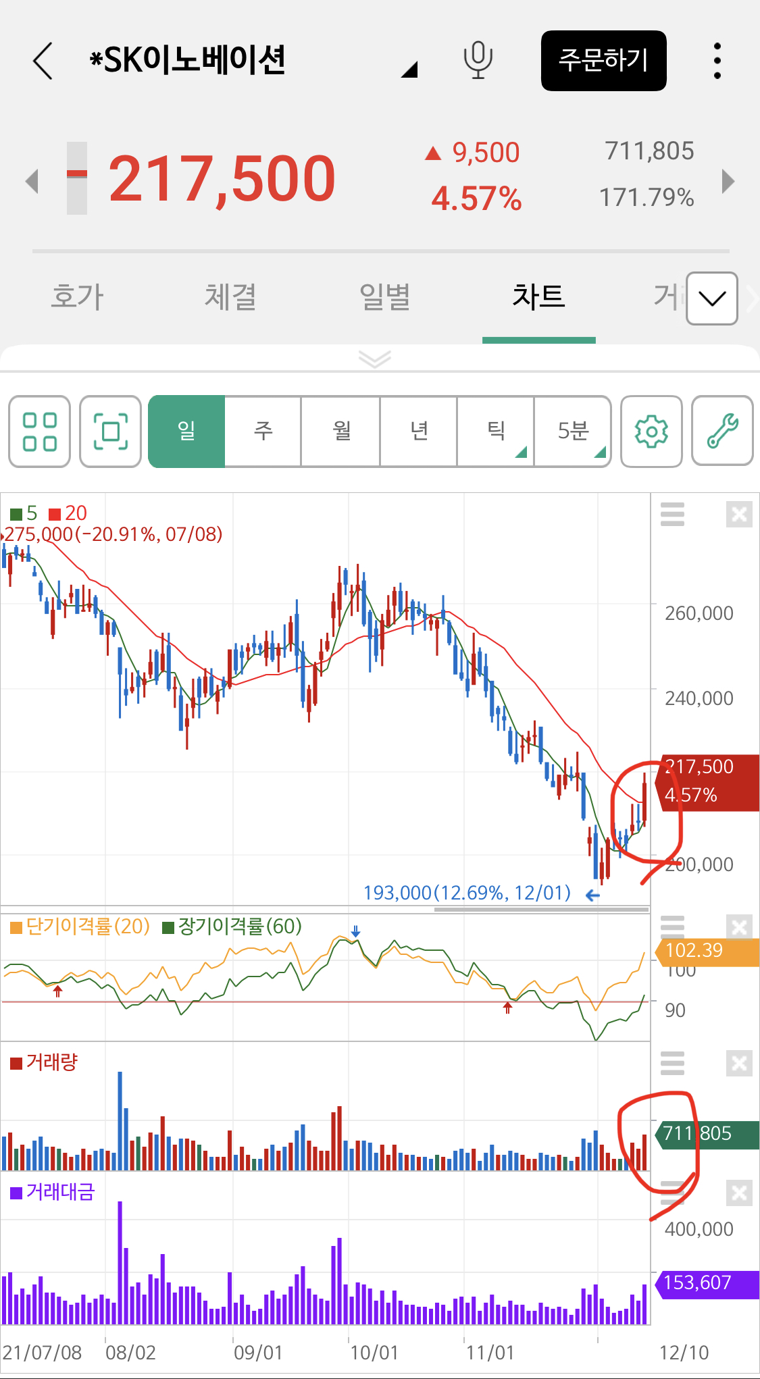Tap the 장기이격률(60) legend
This screenshot has height=1379, width=760.
pos(232,927)
